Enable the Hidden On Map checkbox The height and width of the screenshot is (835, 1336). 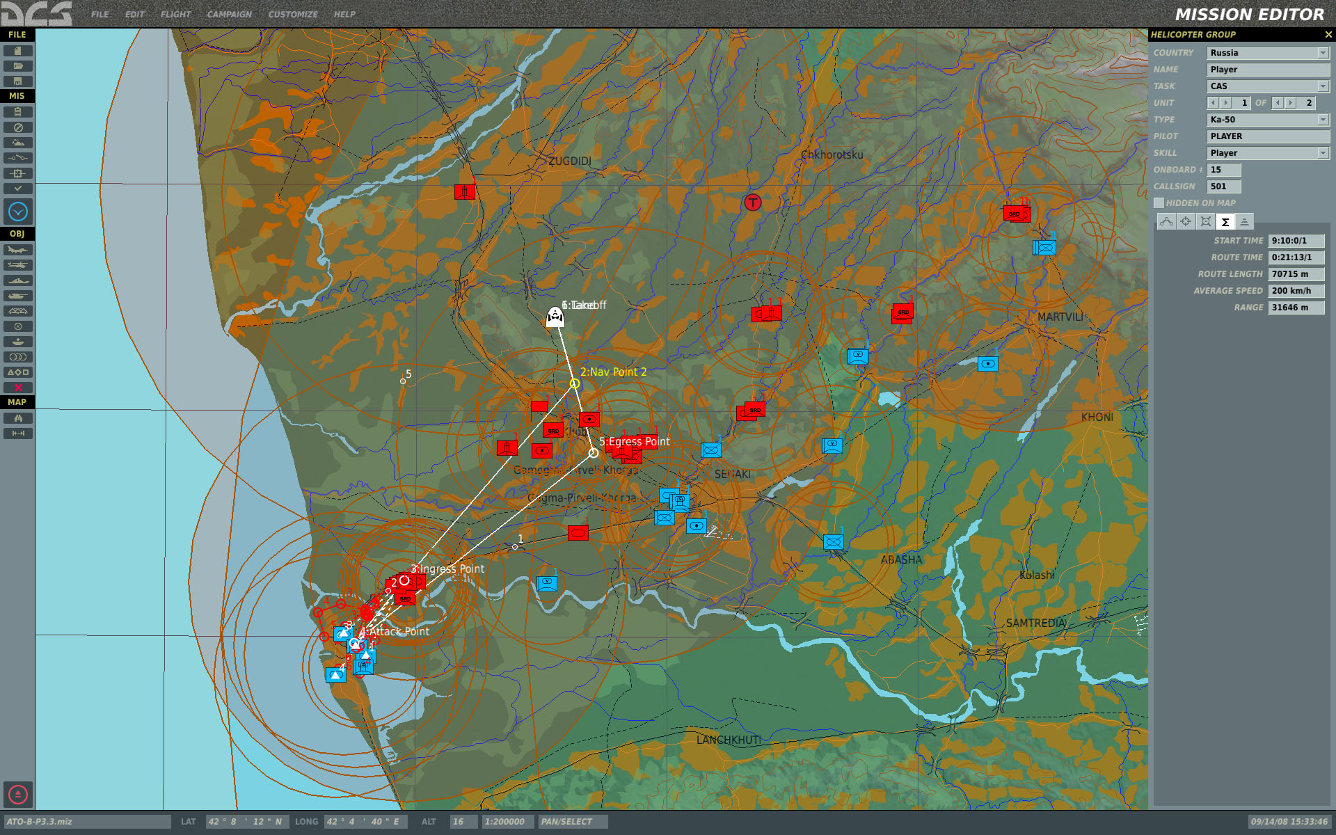[x=1159, y=203]
